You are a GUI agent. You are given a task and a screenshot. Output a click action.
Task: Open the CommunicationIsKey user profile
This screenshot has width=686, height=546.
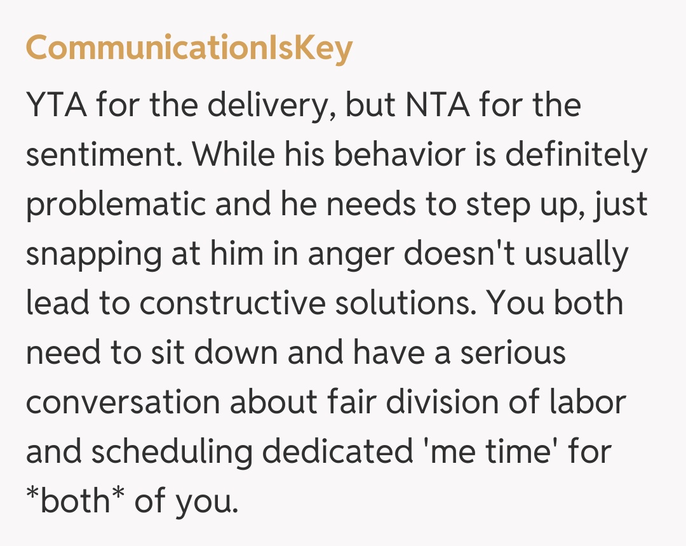click(x=189, y=48)
